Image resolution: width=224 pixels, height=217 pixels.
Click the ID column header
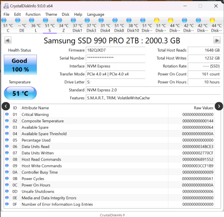point(15,108)
